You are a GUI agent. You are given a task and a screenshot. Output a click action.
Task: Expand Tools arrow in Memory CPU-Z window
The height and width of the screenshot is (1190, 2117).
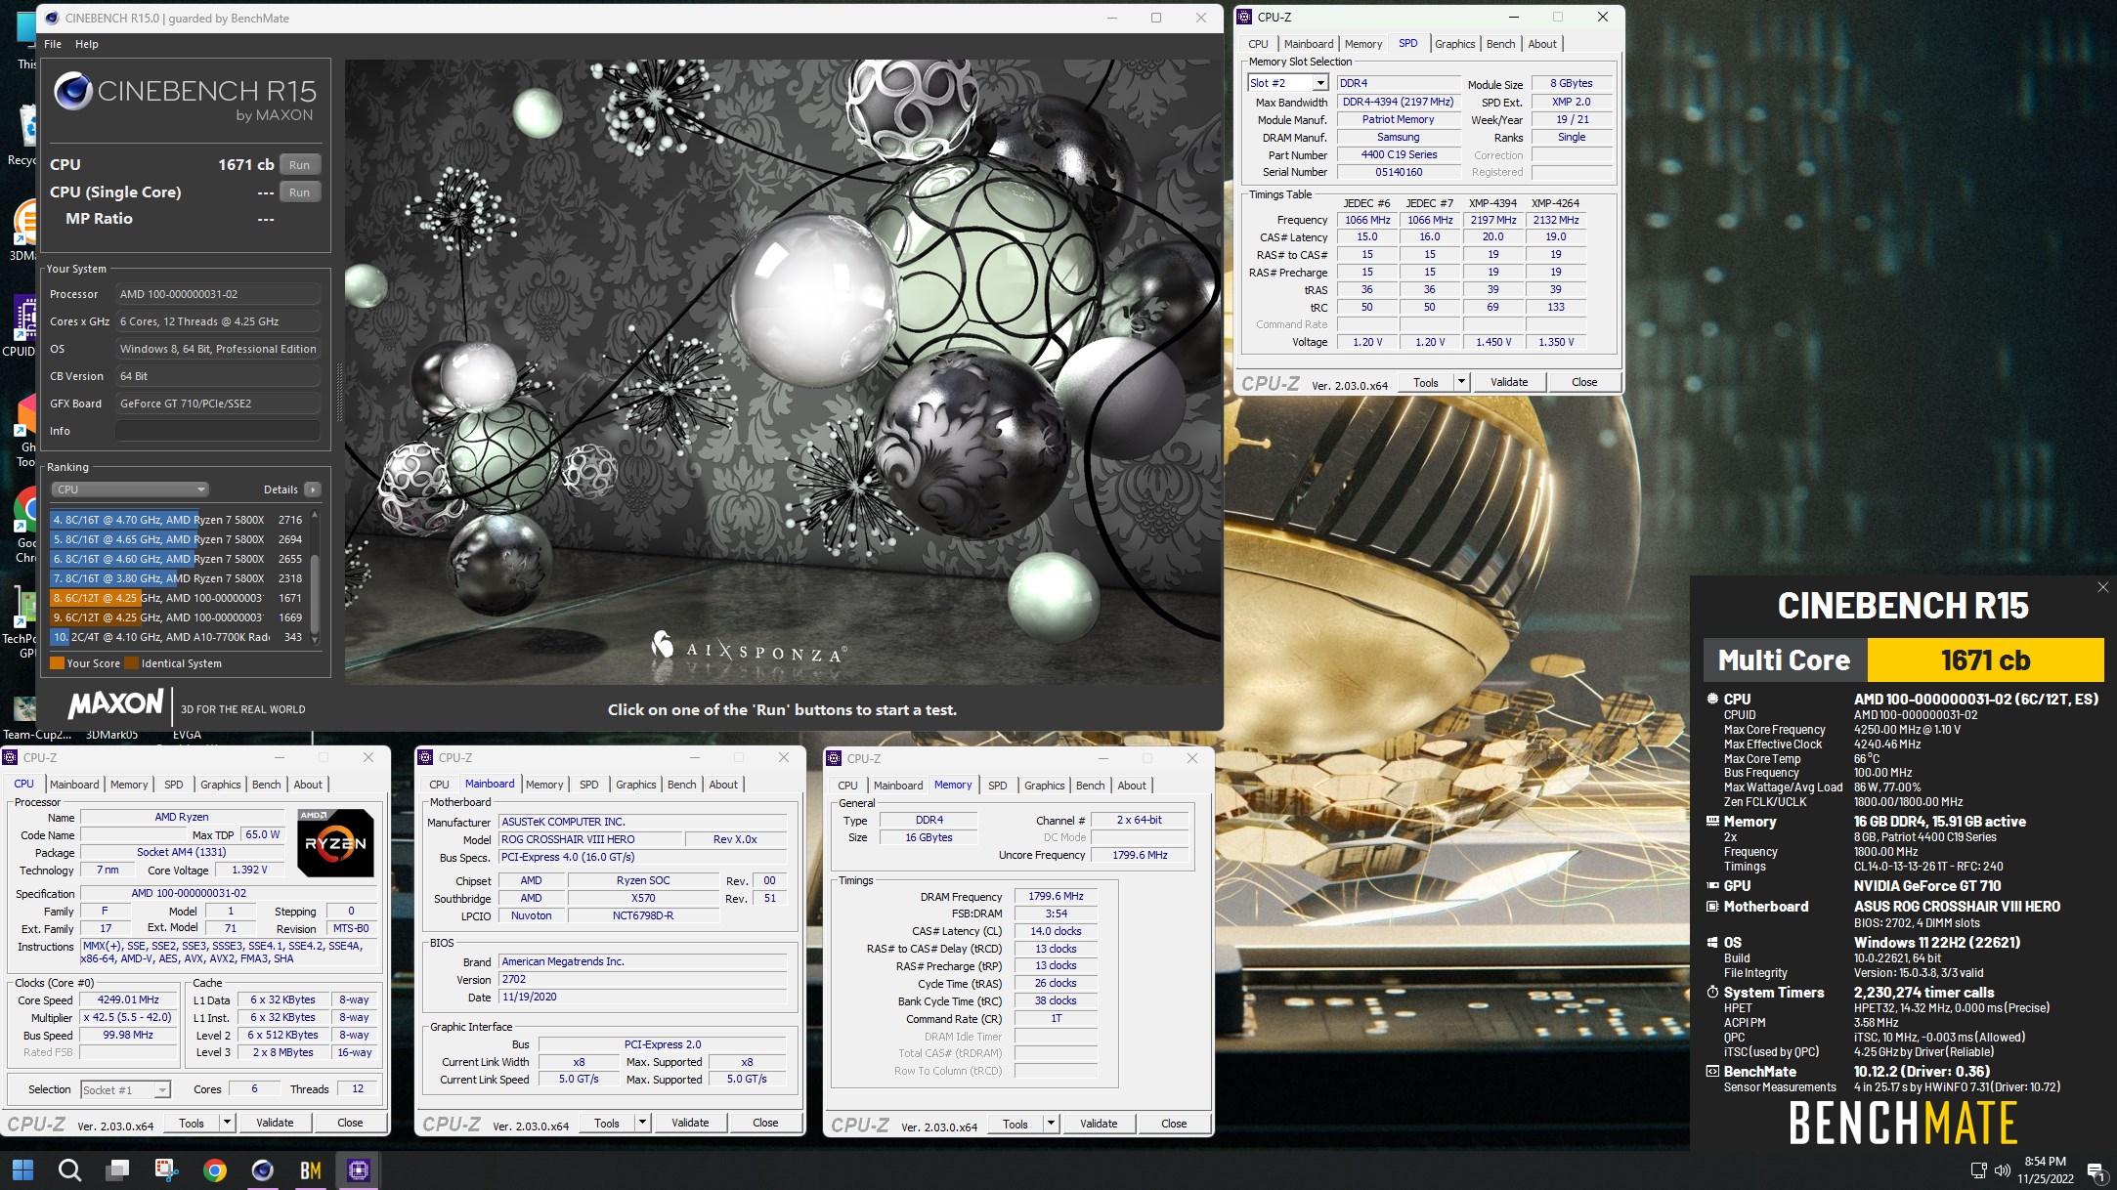(x=1051, y=1124)
